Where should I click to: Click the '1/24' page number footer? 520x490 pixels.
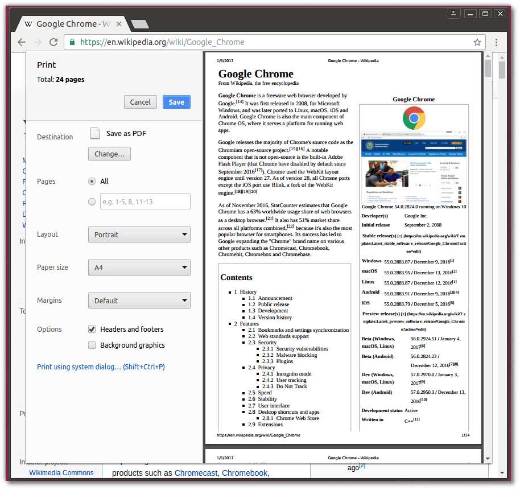click(465, 435)
